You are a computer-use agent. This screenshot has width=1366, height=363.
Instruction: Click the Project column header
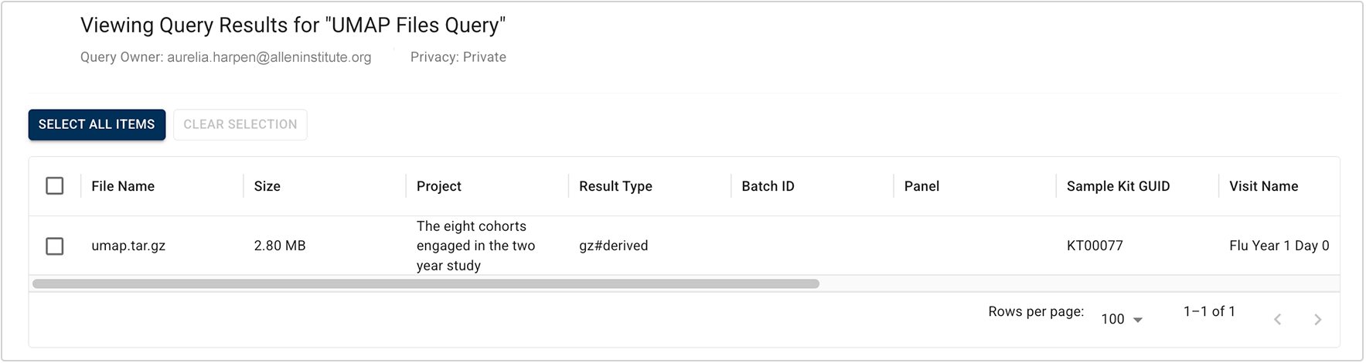438,186
